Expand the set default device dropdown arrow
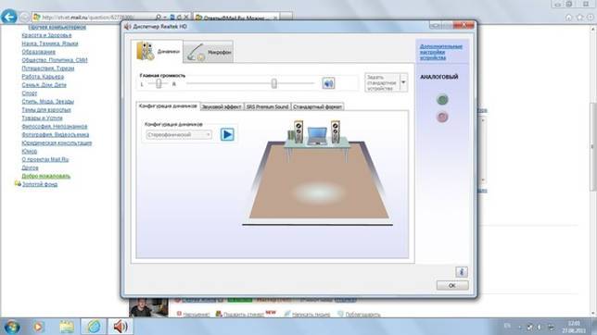This screenshot has height=335, width=597. (x=403, y=82)
